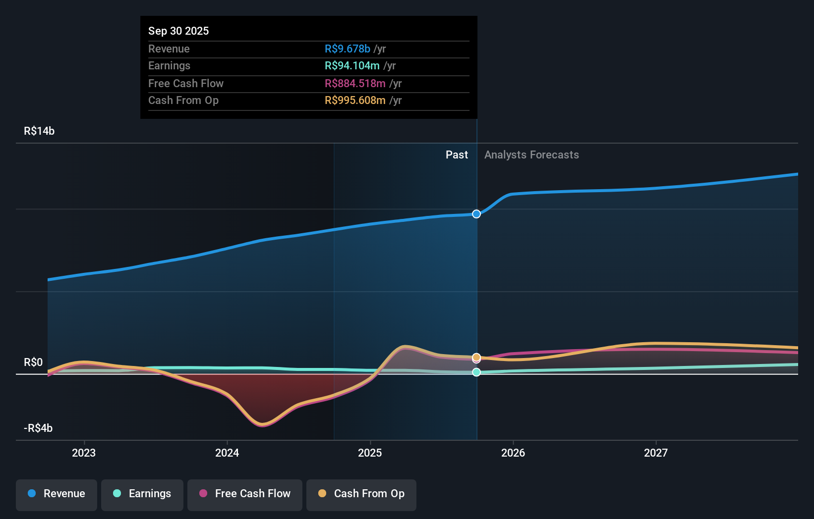Click the Earnings data point marker on the chart

(476, 372)
